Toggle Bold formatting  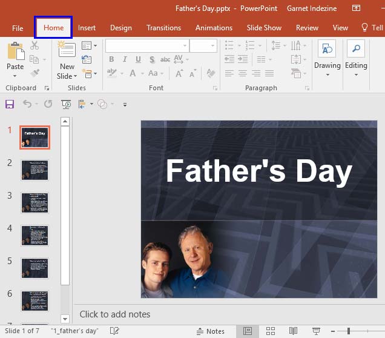tap(111, 59)
